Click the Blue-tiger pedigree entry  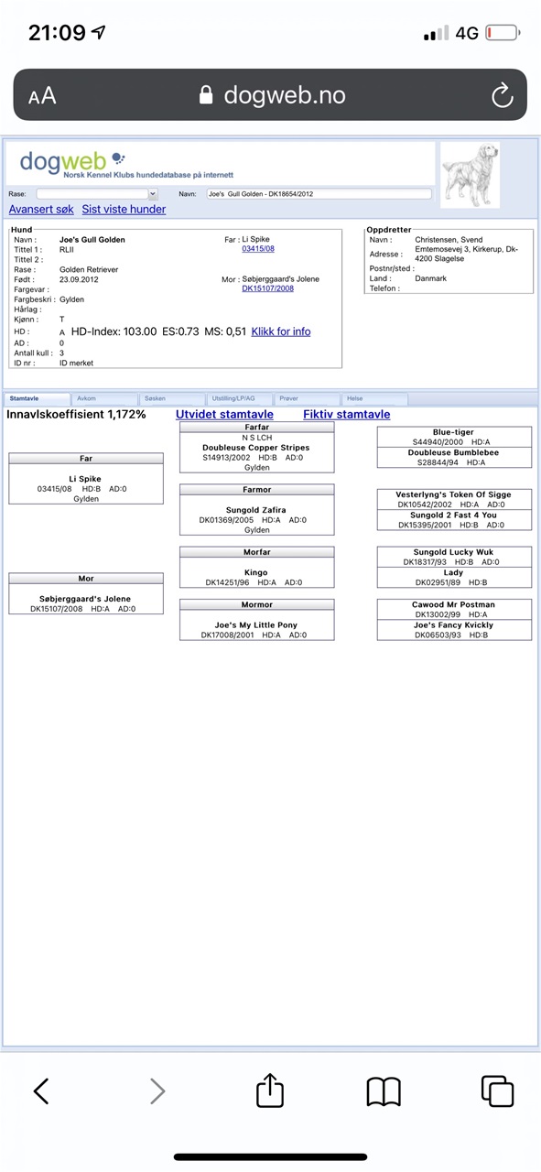[x=454, y=432]
